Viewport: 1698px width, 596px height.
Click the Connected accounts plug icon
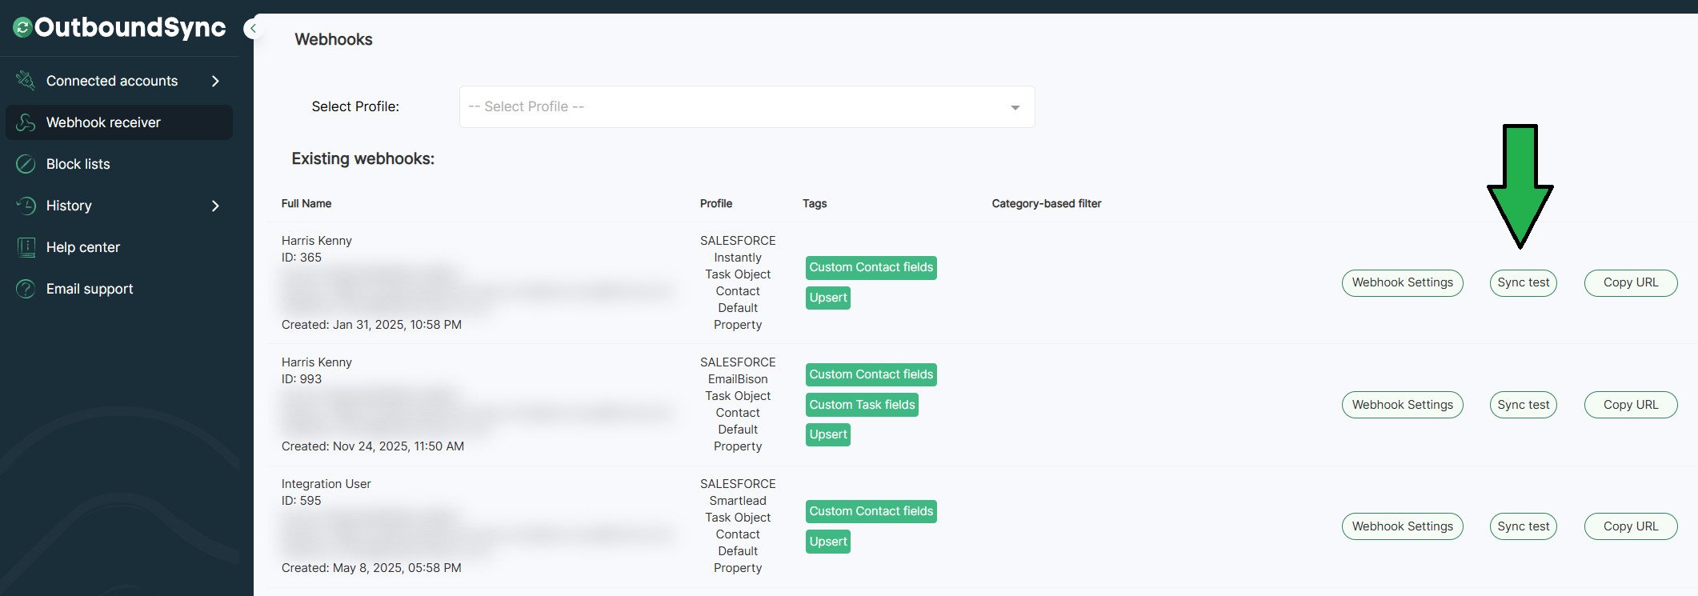(26, 81)
